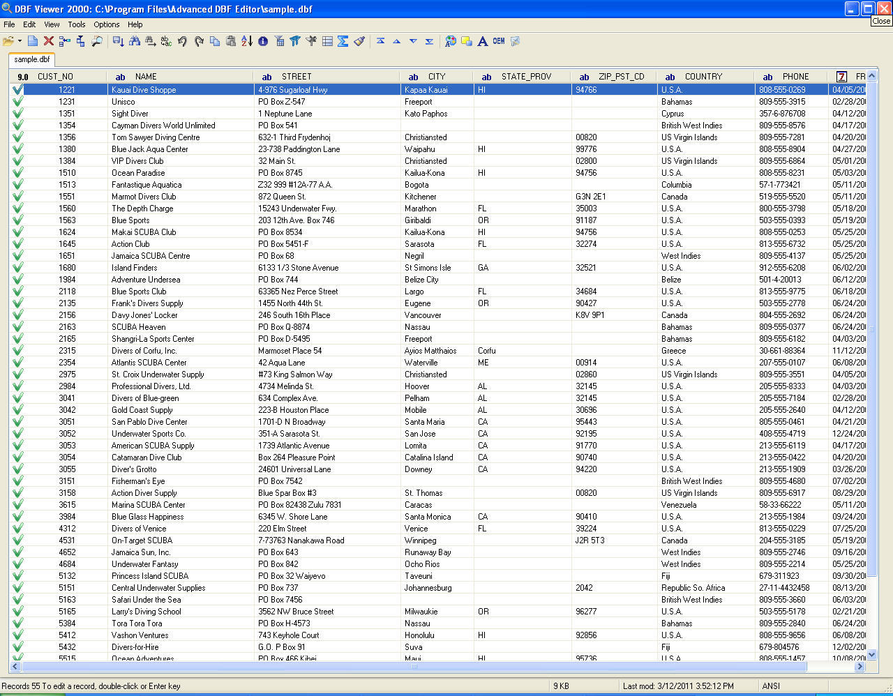Screen dimensions: 893x696
Task: Expand the dropdown arrow beside the open icon
Action: (20, 41)
